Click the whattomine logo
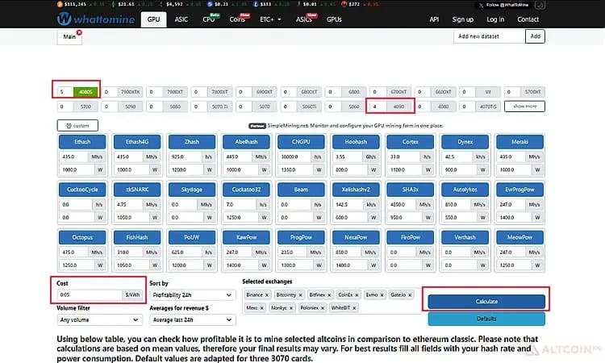 point(96,19)
